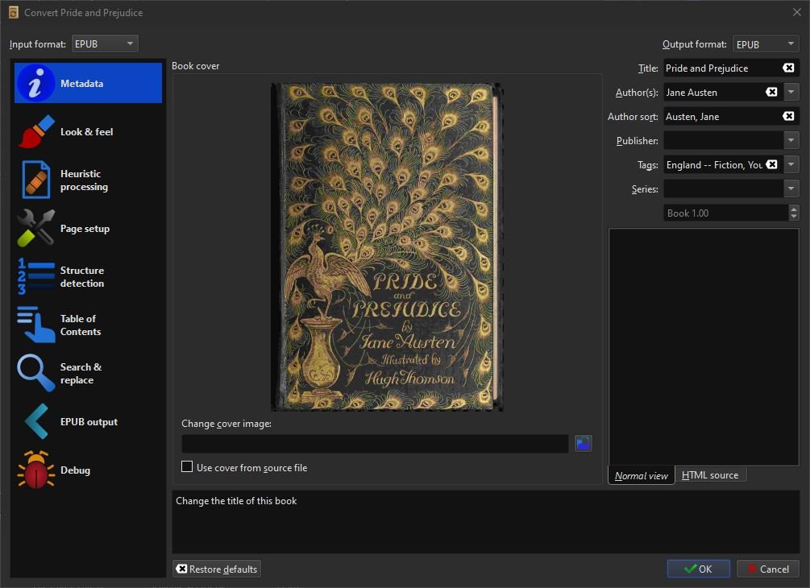Expand the Input format dropdown
The width and height of the screenshot is (810, 588).
(x=105, y=43)
